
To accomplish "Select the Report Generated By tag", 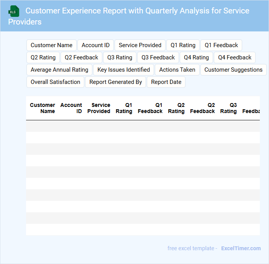I will tap(115, 82).
